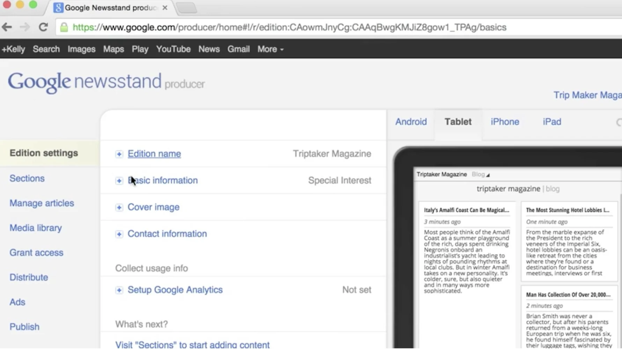Image resolution: width=622 pixels, height=349 pixels.
Task: Click triptaker magazine | blog banner
Action: pyautogui.click(x=518, y=189)
